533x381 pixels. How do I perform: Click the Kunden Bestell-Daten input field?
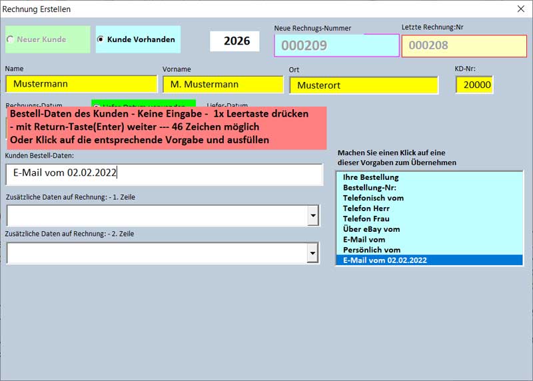(163, 174)
